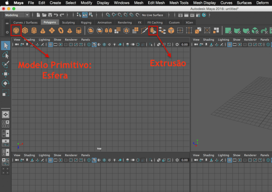Open top viewport Show menu
Screen dimensions: 272x192
click(x=57, y=40)
